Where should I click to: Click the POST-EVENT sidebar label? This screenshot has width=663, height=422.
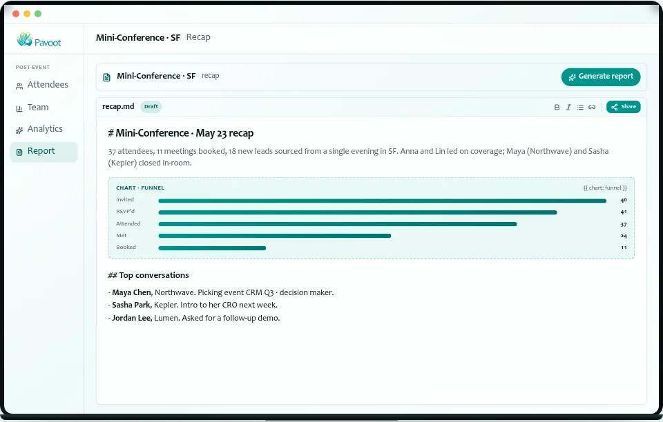coord(32,67)
